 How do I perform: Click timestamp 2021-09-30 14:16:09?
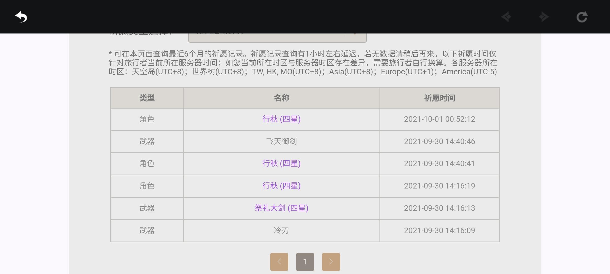(439, 230)
